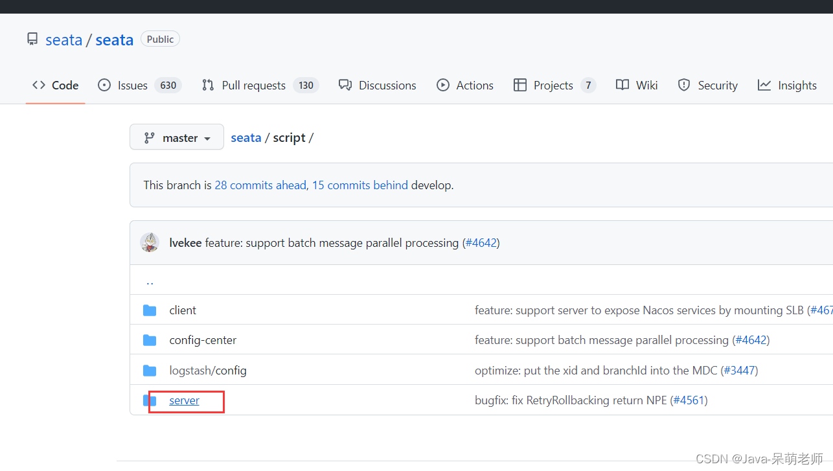Click the logstash/config folder icon
The height and width of the screenshot is (471, 833).
(150, 370)
